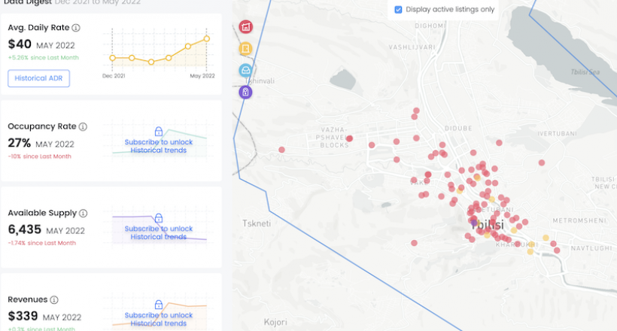
Task: Open the Historical ADR button
Action: [38, 78]
